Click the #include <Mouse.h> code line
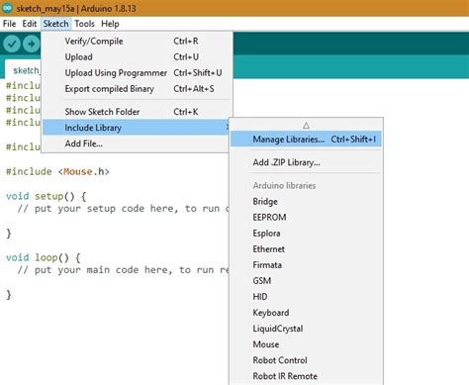 tap(57, 171)
